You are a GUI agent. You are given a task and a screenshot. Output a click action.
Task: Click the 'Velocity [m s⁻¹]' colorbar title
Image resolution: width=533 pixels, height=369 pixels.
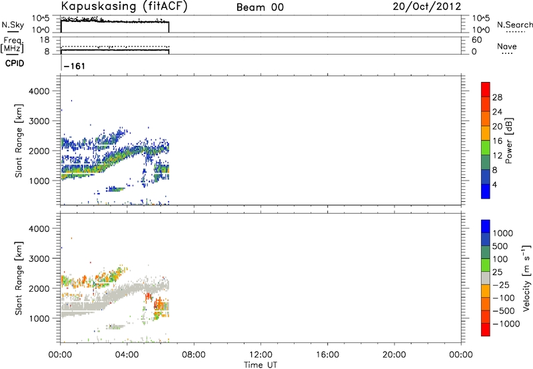point(526,278)
